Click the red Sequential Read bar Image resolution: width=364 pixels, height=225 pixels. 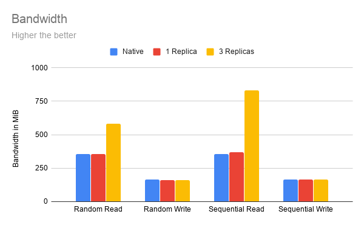[x=237, y=176]
